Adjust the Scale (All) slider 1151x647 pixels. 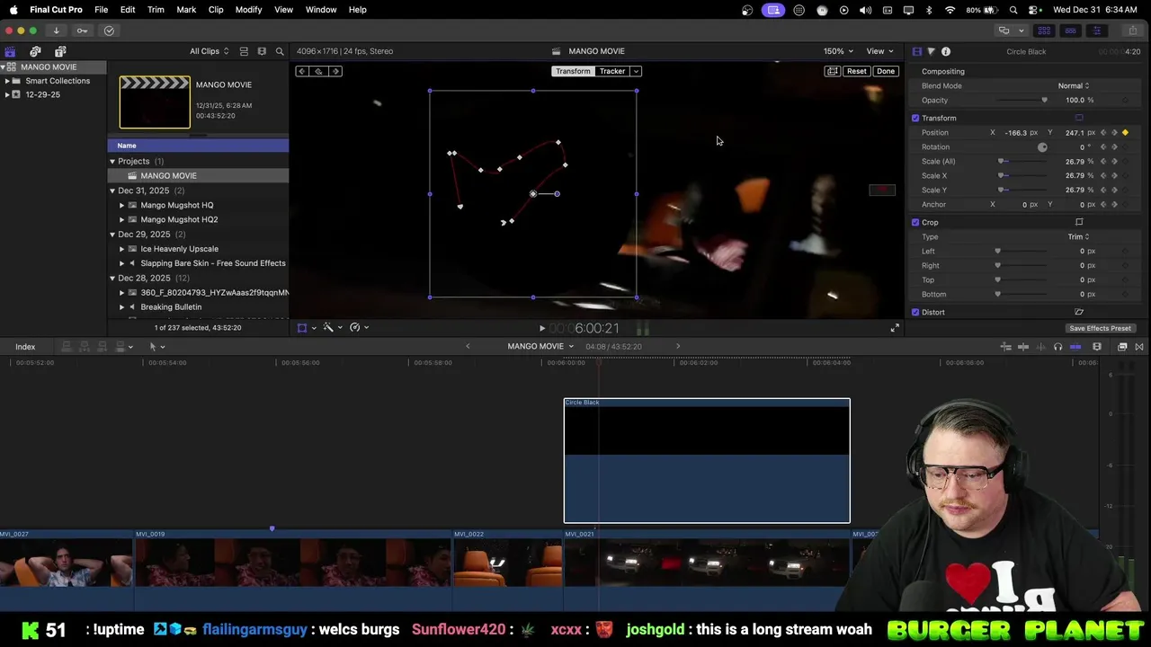click(1023, 161)
